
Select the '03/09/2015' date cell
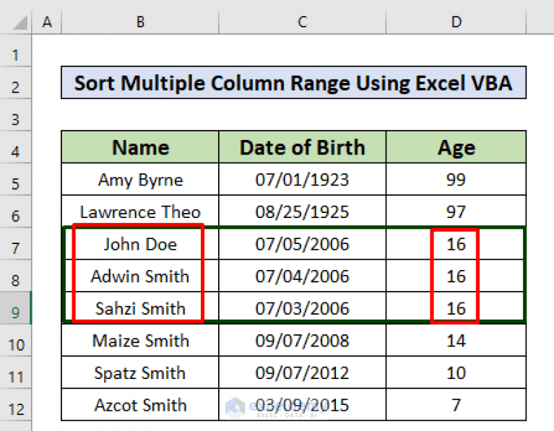[303, 405]
